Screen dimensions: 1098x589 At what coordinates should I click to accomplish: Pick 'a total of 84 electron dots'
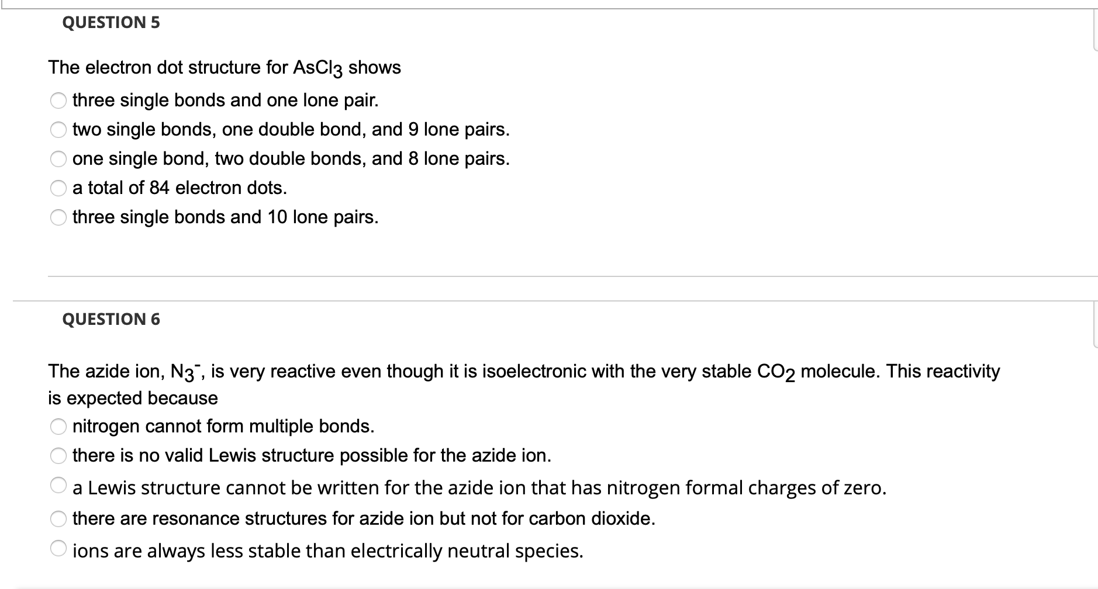(58, 189)
